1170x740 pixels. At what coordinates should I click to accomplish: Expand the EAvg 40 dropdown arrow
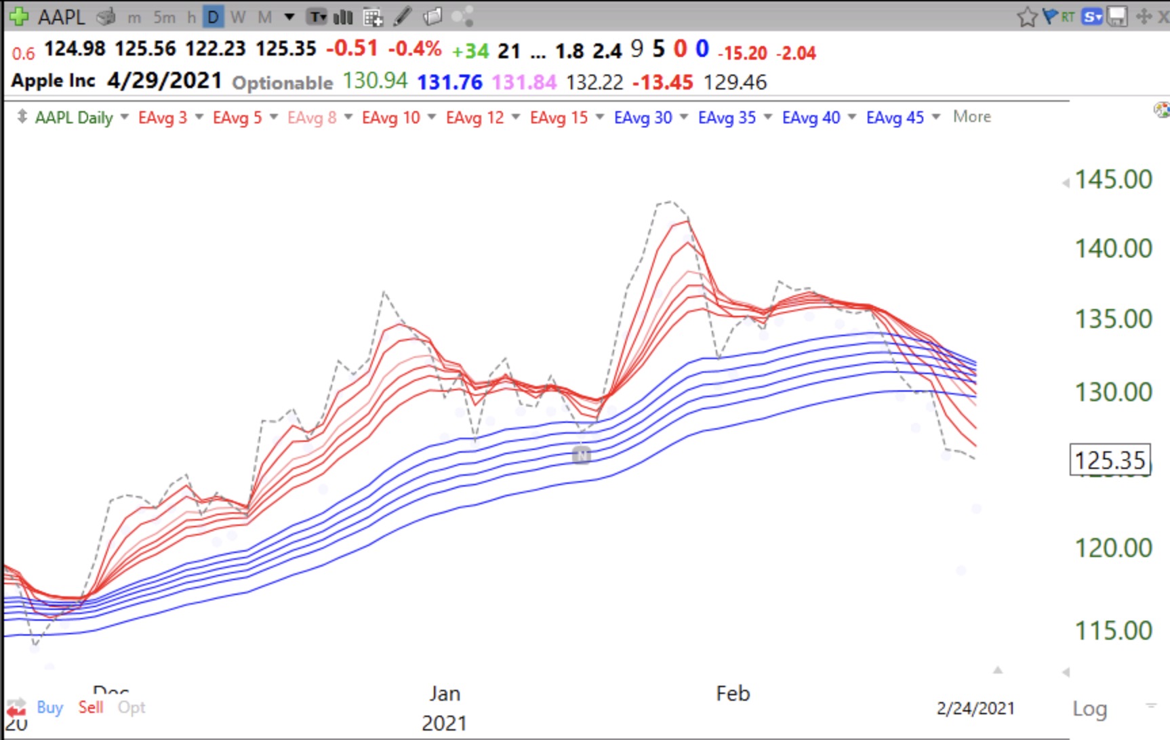coord(852,117)
